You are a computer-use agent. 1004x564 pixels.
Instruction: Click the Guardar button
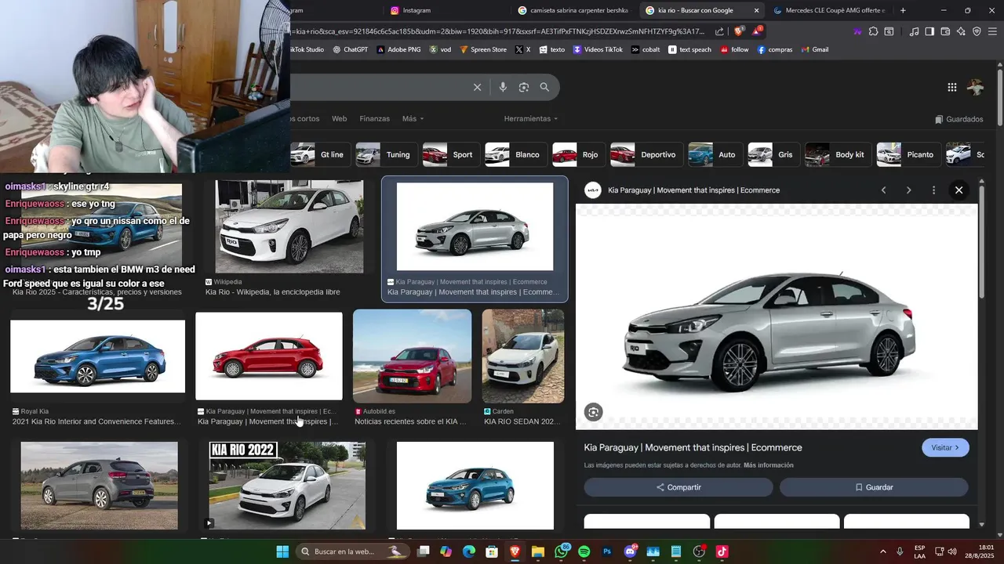(x=874, y=487)
